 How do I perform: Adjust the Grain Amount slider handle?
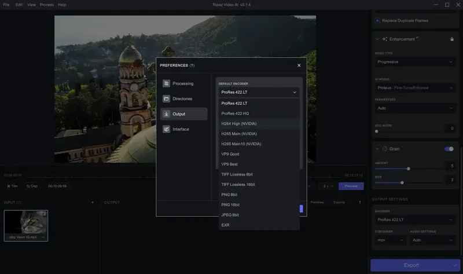click(409, 169)
